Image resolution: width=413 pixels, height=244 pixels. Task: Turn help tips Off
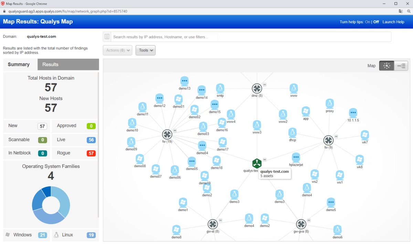(376, 22)
